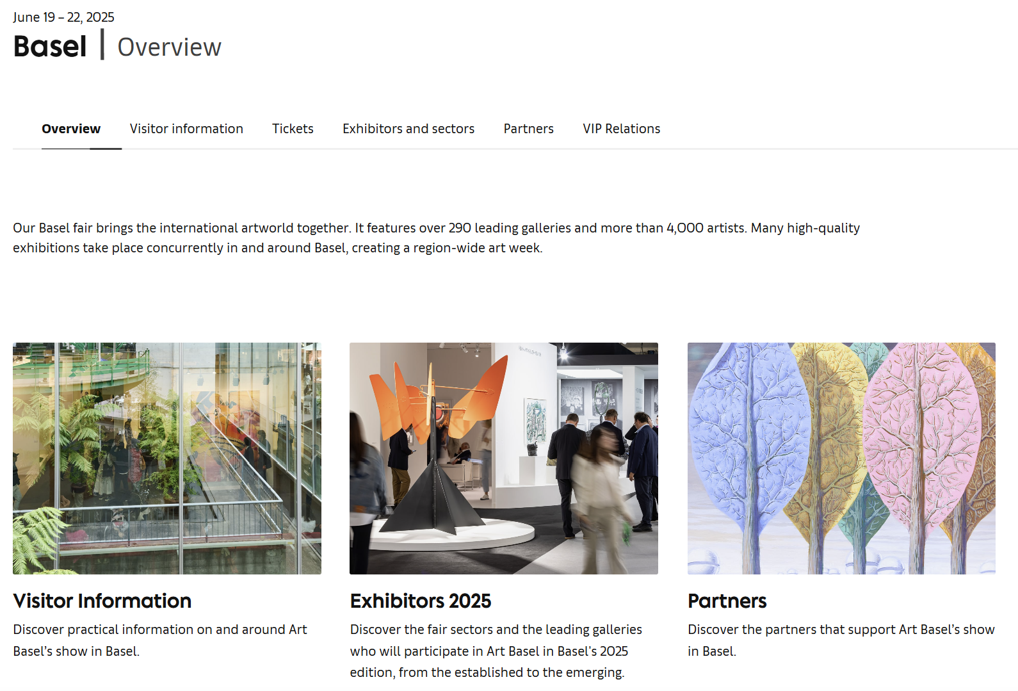Click the 'Discover the fair sectors' description
Image resolution: width=1018 pixels, height=691 pixels.
(496, 651)
